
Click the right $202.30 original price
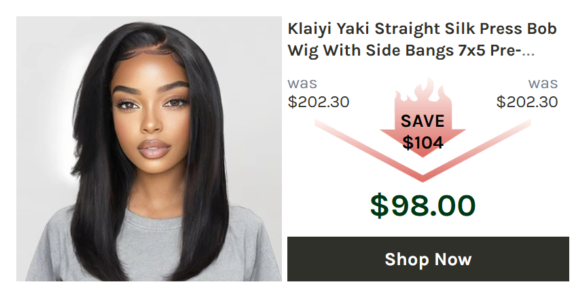(x=527, y=102)
